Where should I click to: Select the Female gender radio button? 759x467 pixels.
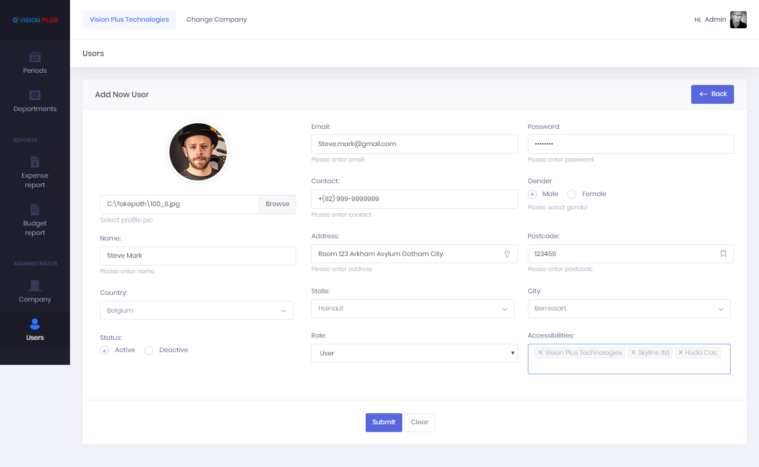(572, 194)
